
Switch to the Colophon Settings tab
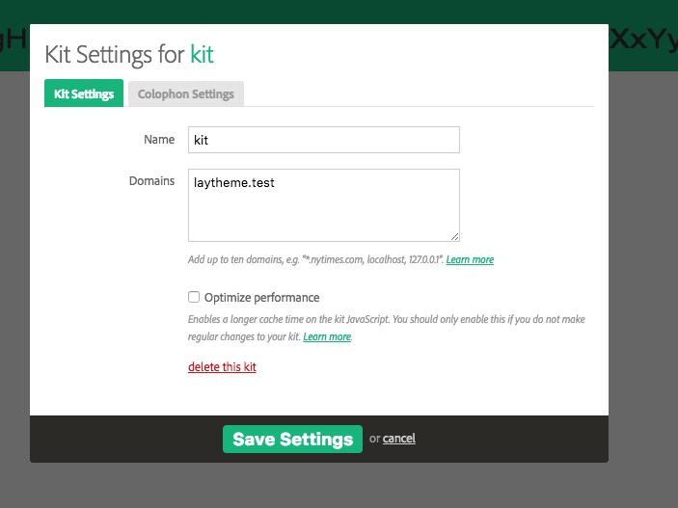tap(185, 94)
